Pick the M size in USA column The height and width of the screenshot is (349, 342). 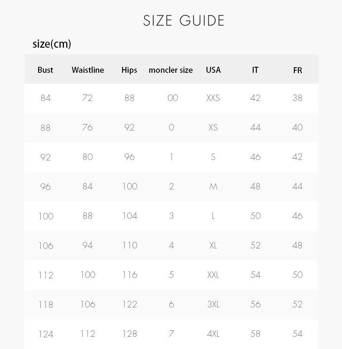(x=213, y=186)
